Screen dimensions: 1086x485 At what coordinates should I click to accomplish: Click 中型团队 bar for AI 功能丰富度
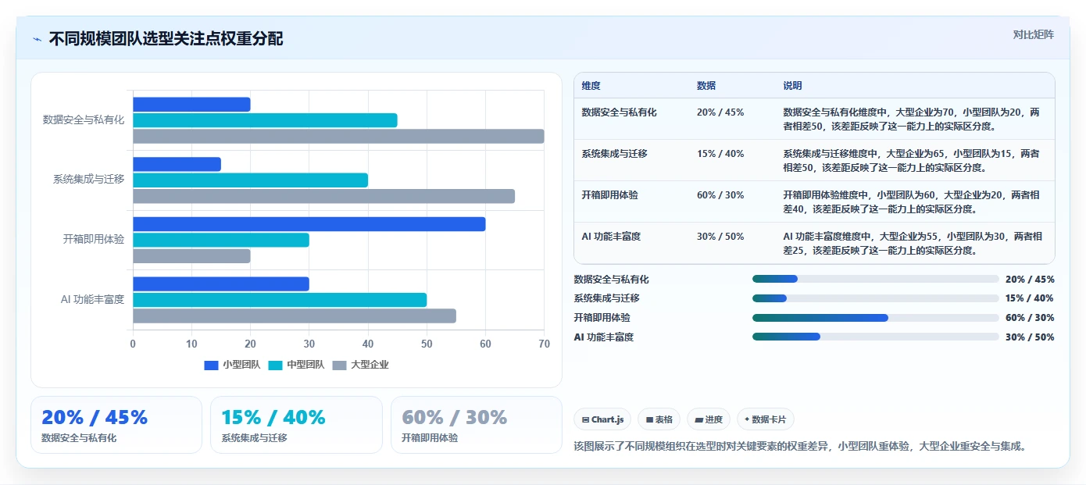point(280,300)
